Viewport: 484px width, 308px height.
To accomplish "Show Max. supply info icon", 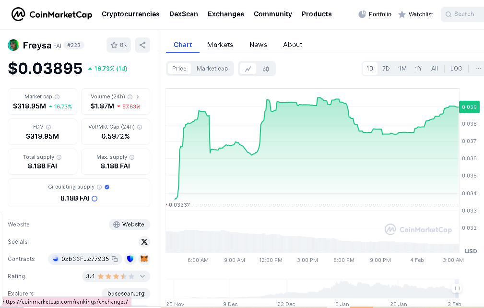I will tap(132, 157).
